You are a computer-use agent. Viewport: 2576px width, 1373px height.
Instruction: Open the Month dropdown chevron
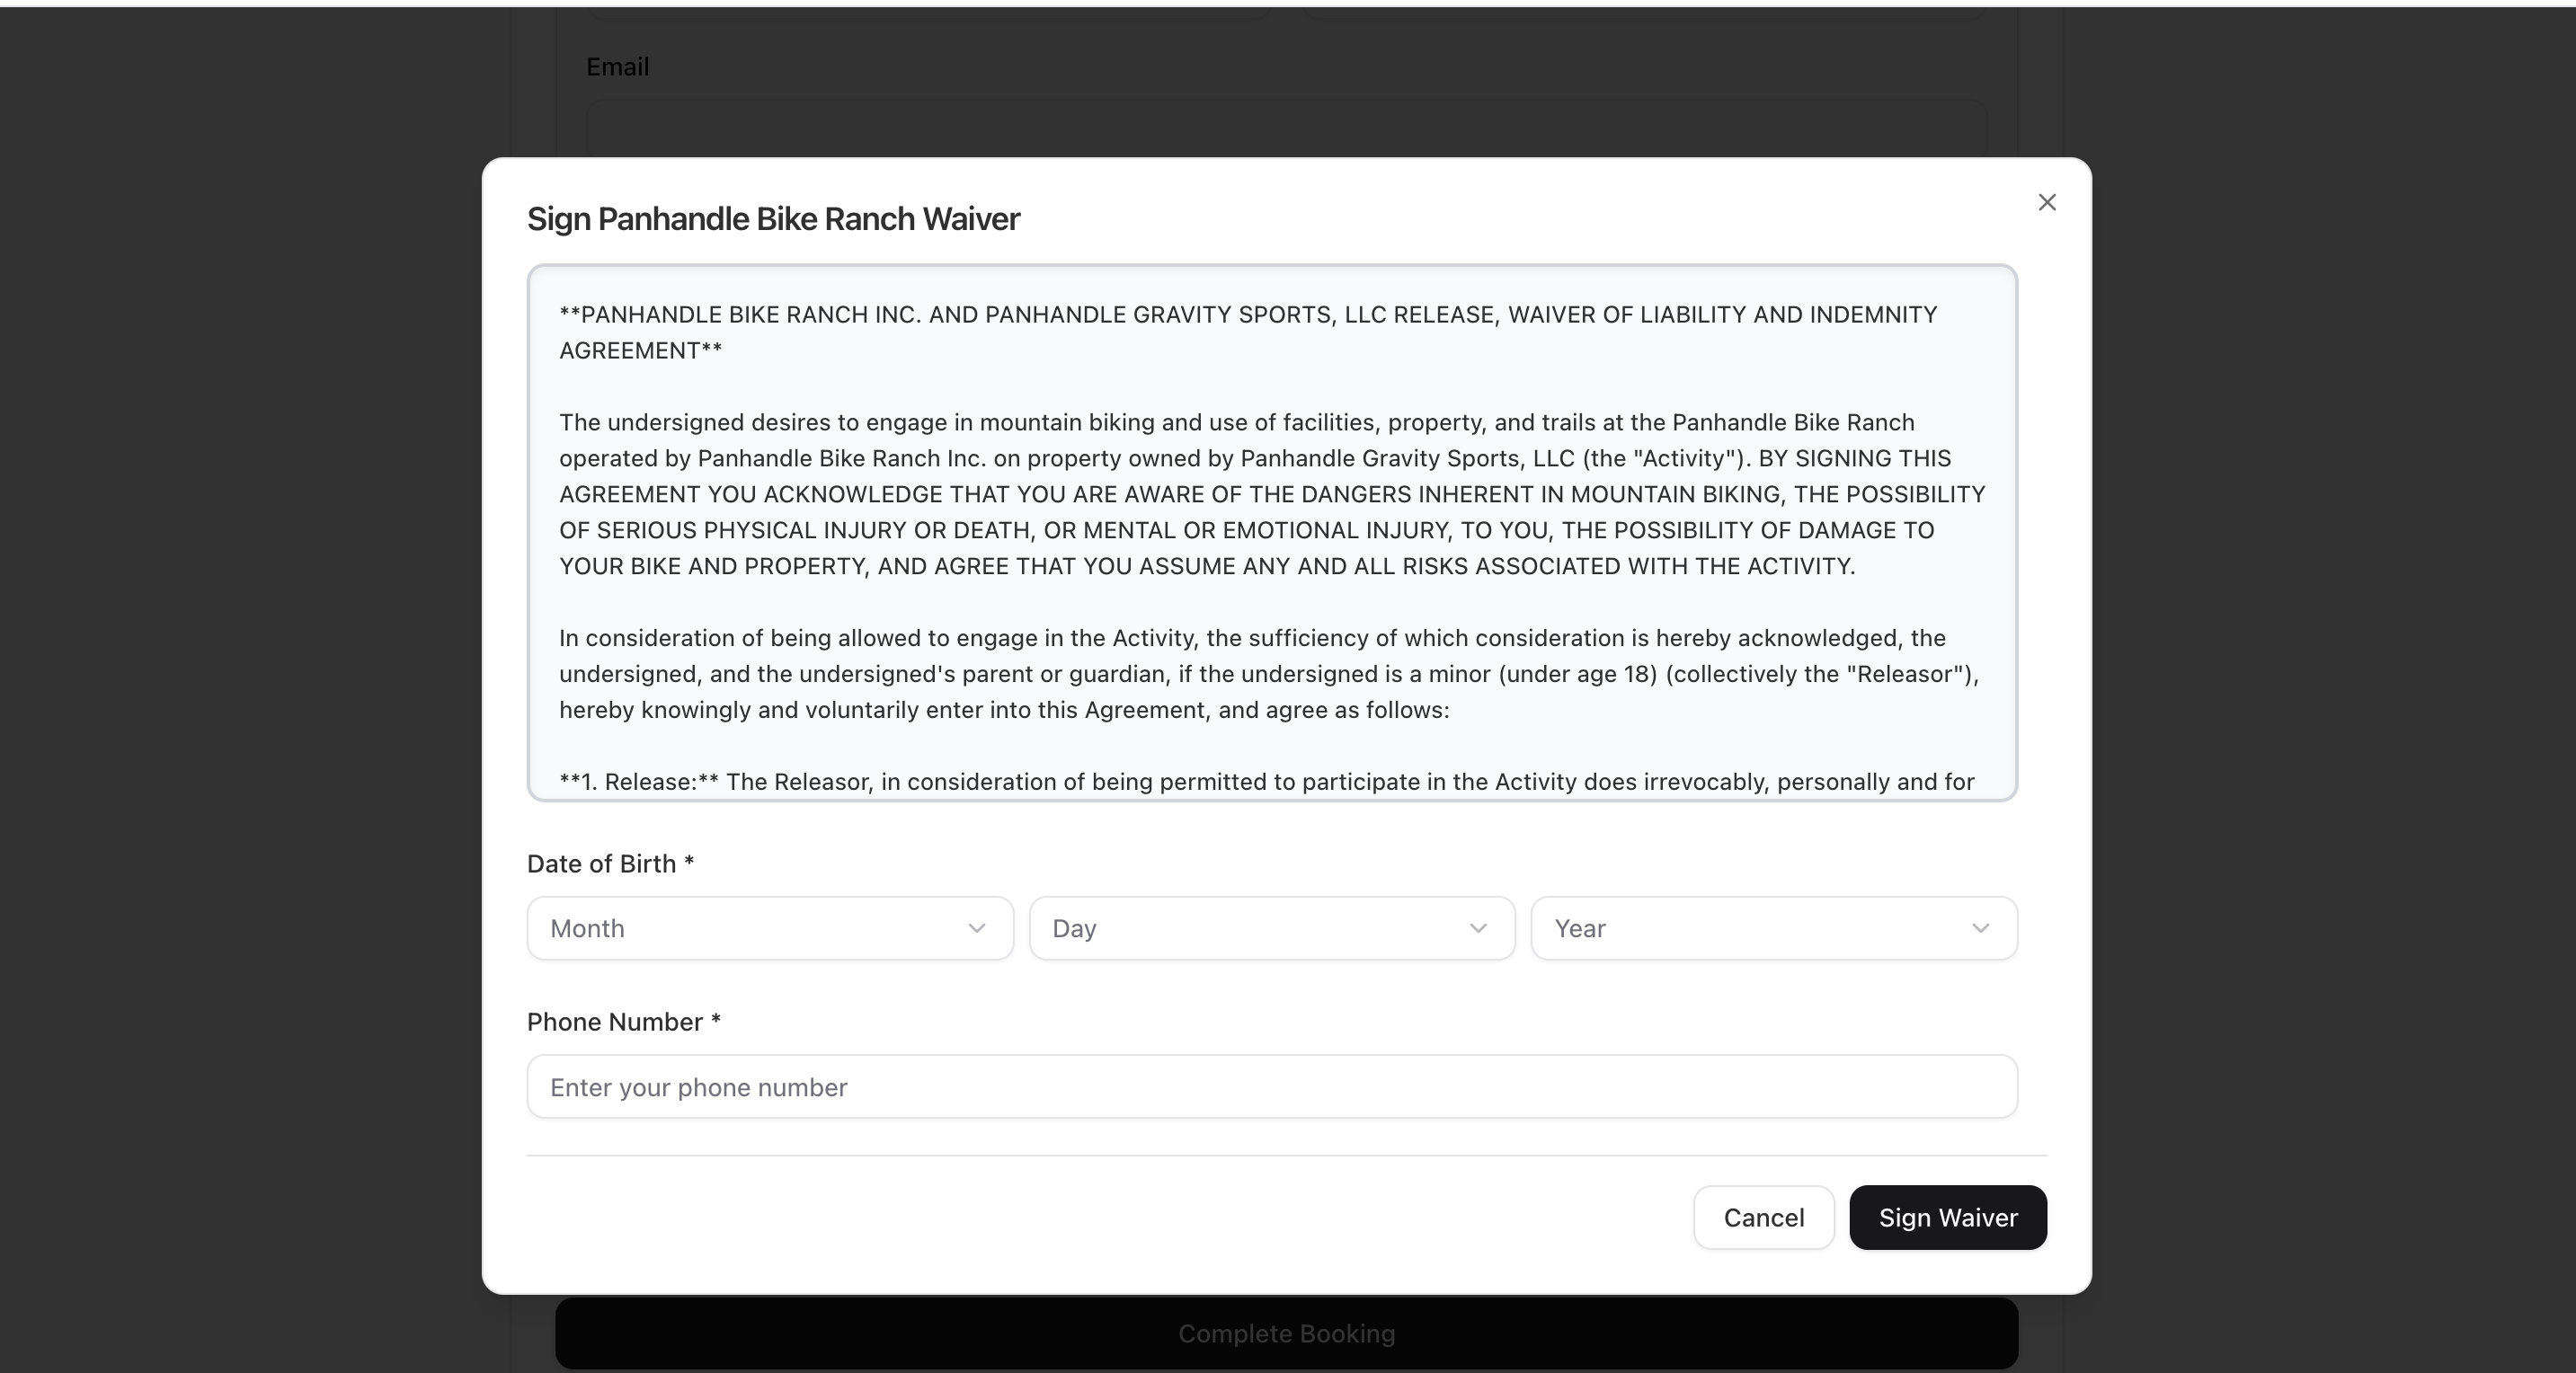pyautogui.click(x=976, y=929)
